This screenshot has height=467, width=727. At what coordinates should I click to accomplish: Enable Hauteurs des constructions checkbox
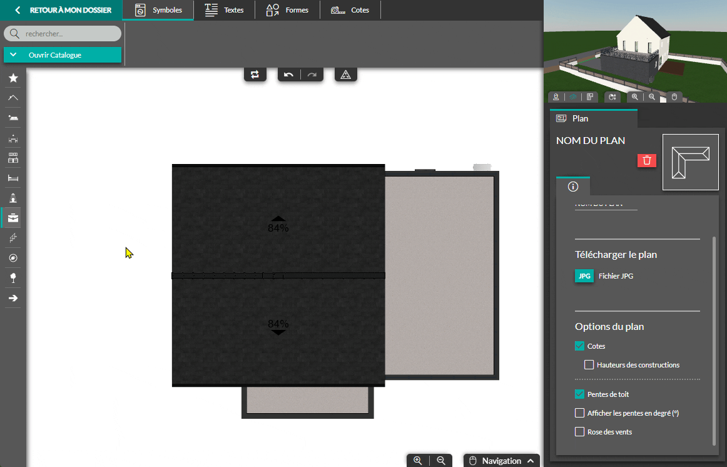(589, 365)
